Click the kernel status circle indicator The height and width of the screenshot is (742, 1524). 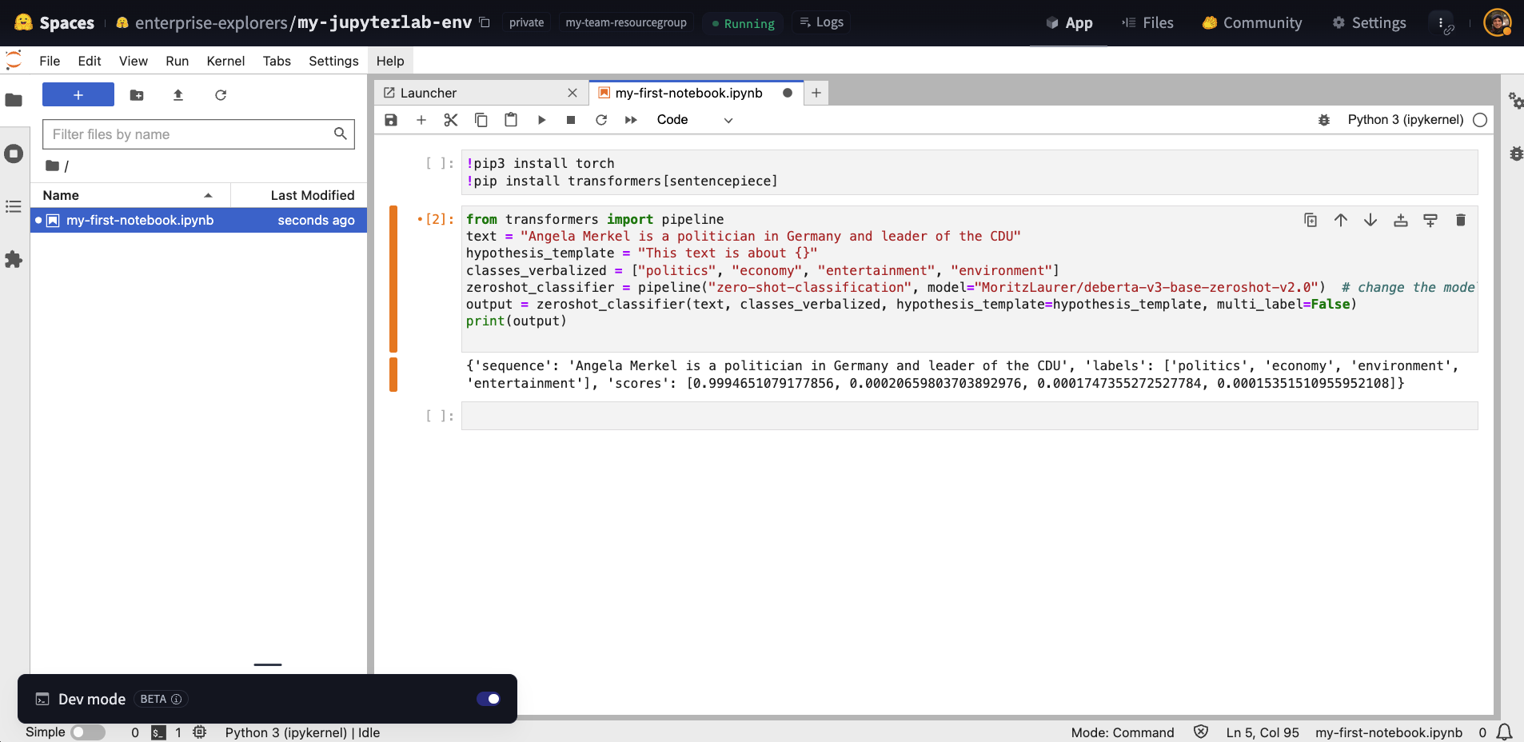(x=1480, y=120)
